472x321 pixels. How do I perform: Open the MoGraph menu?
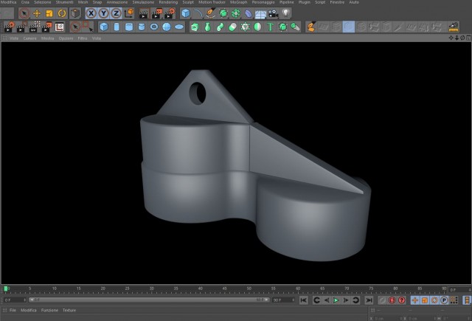pos(238,2)
